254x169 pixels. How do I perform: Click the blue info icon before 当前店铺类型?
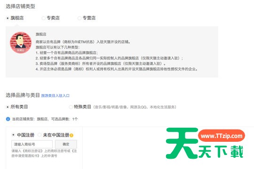pos(8,119)
